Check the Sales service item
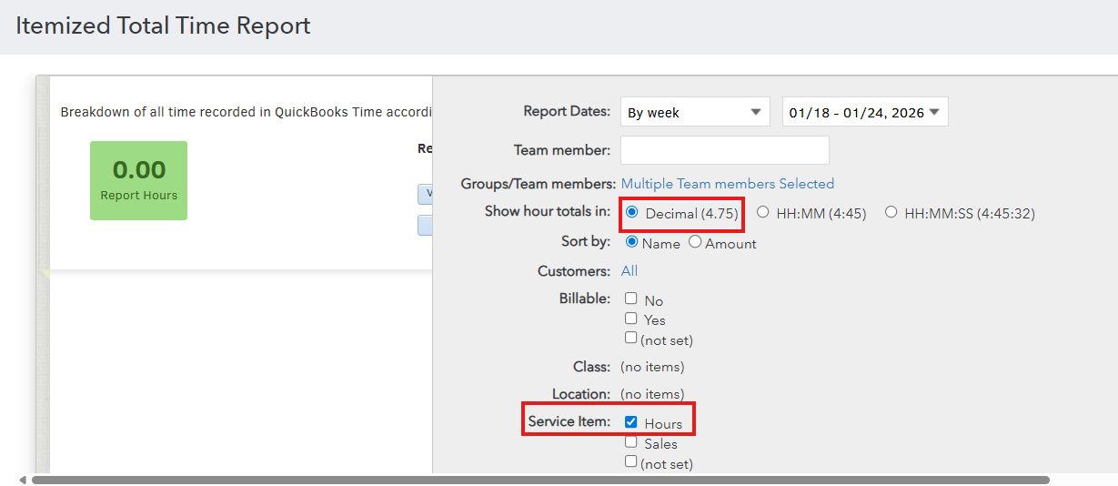The height and width of the screenshot is (486, 1118). (x=631, y=442)
